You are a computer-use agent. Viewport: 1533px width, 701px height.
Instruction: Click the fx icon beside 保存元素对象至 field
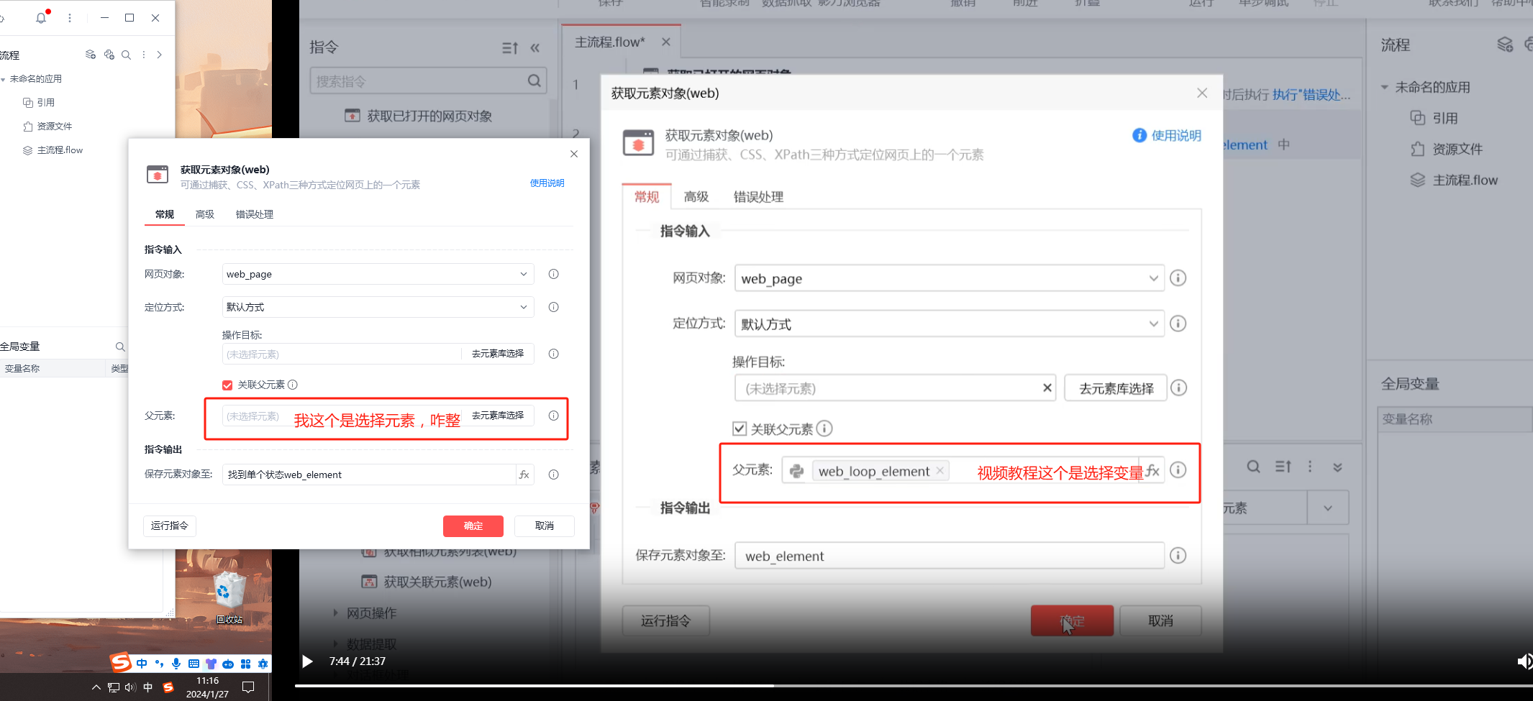pyautogui.click(x=524, y=475)
